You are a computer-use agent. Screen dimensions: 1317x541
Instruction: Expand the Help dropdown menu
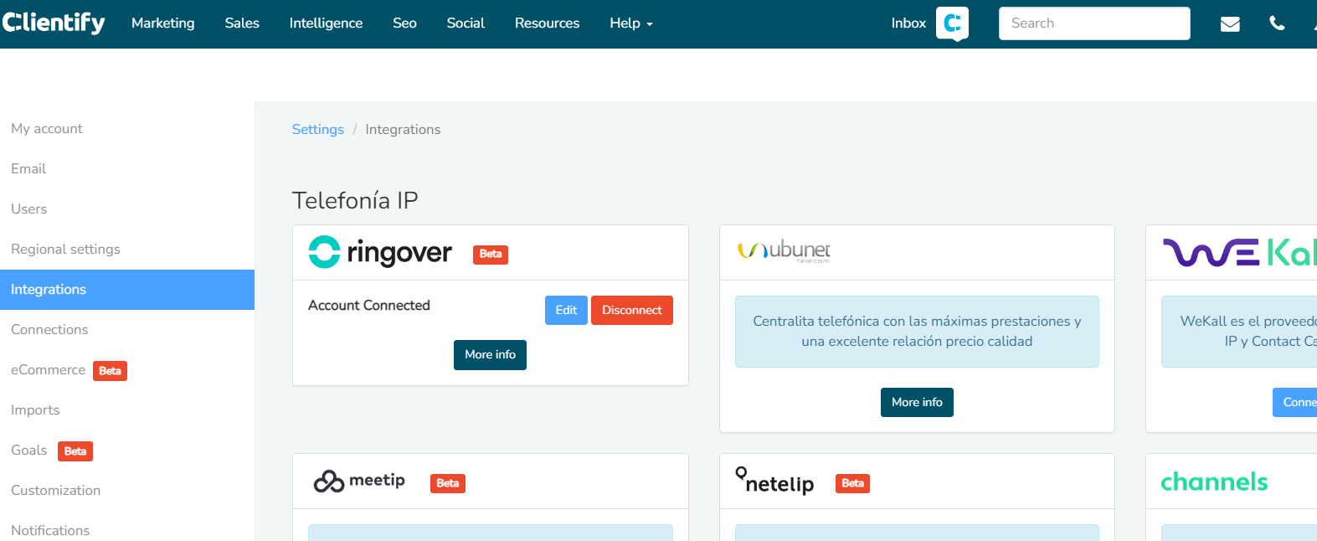click(630, 23)
